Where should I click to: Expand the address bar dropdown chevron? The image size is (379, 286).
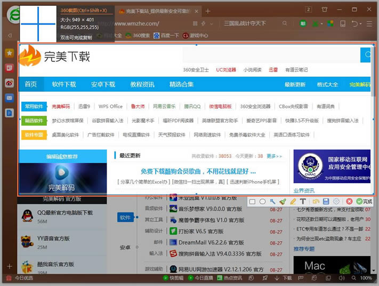[212, 23]
